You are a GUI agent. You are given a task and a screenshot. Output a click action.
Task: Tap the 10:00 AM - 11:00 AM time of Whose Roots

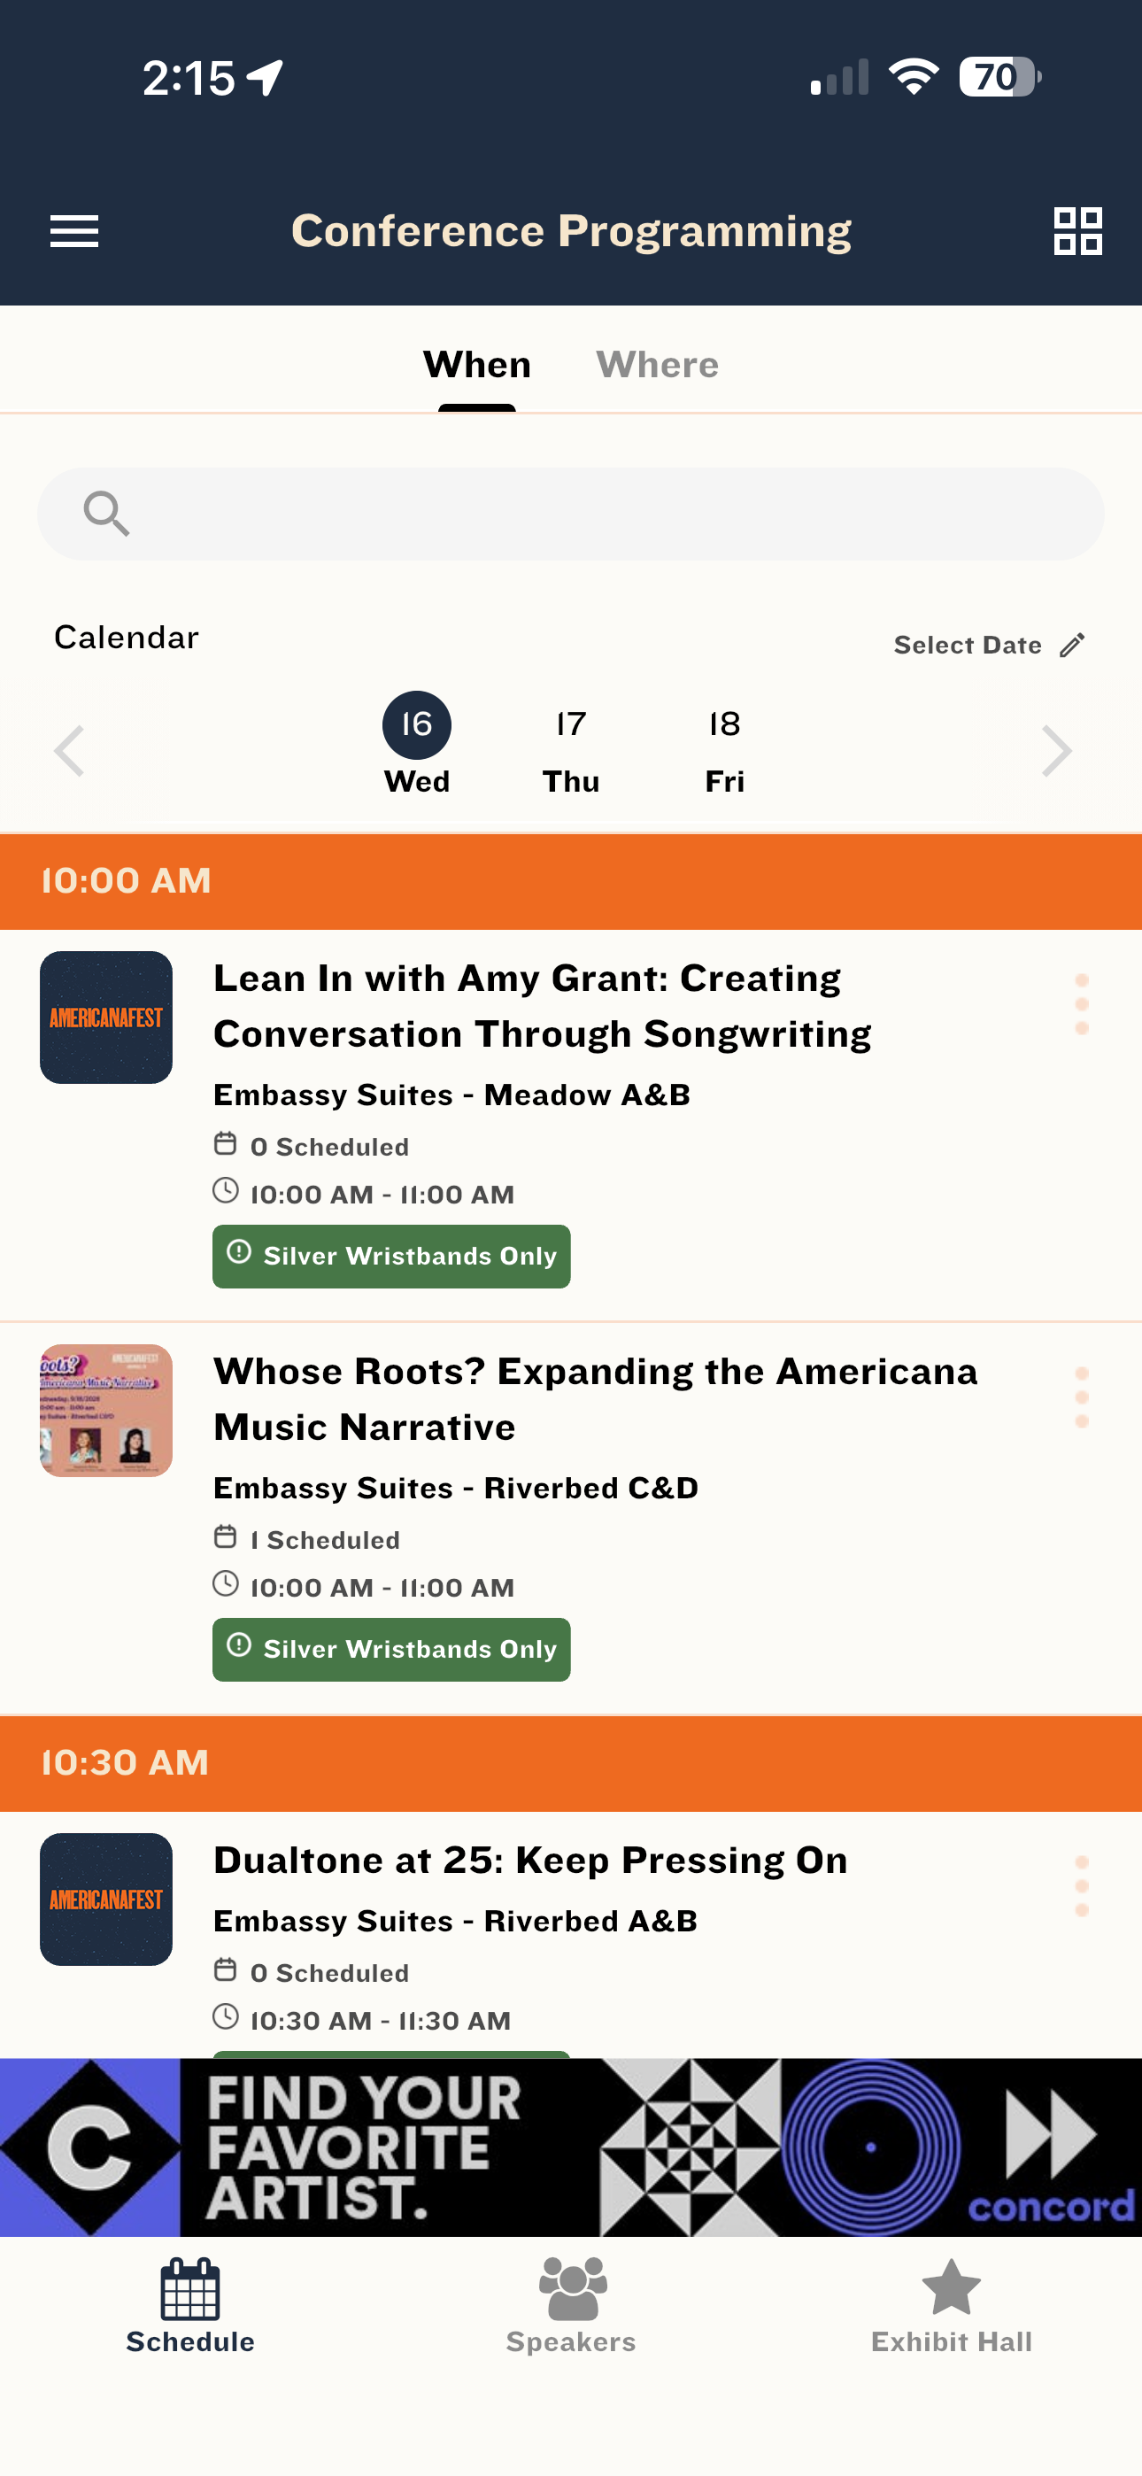click(382, 1588)
